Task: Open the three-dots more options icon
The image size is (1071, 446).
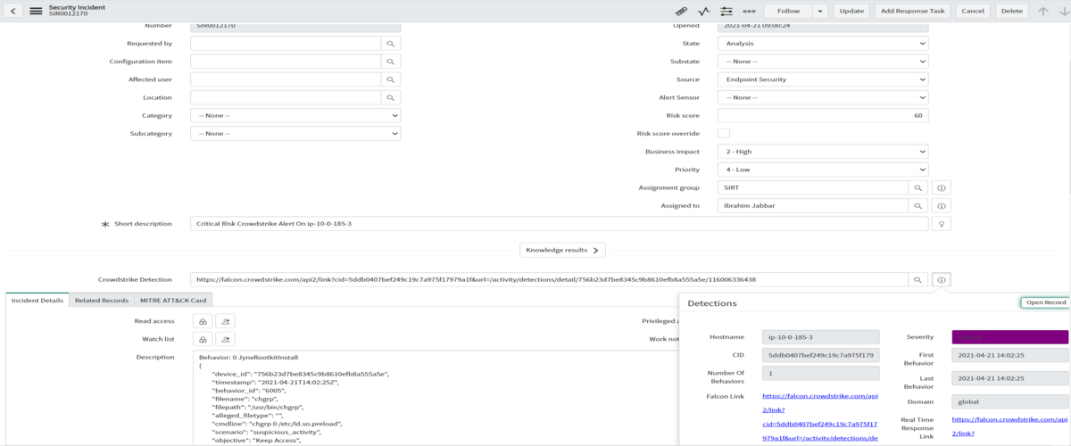Action: coord(749,11)
